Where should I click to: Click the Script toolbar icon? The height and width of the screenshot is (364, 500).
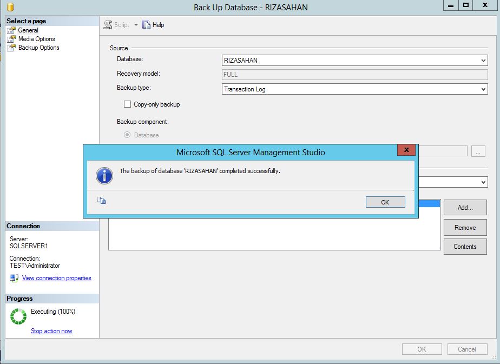point(108,25)
